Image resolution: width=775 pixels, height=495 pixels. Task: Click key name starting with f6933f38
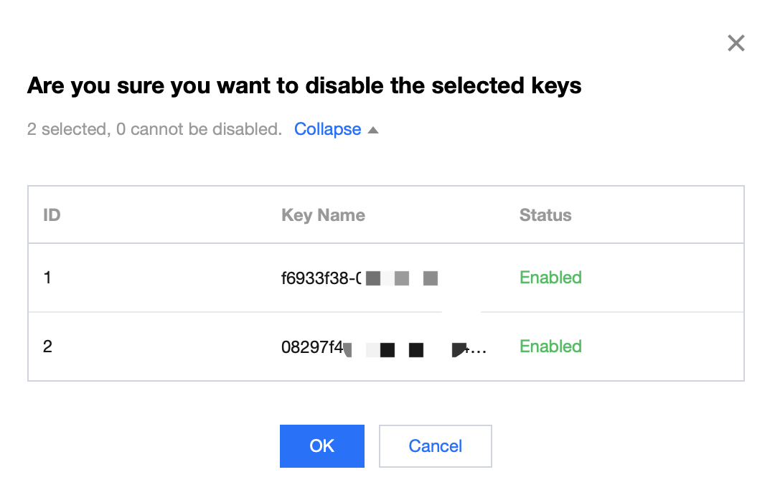pos(321,278)
